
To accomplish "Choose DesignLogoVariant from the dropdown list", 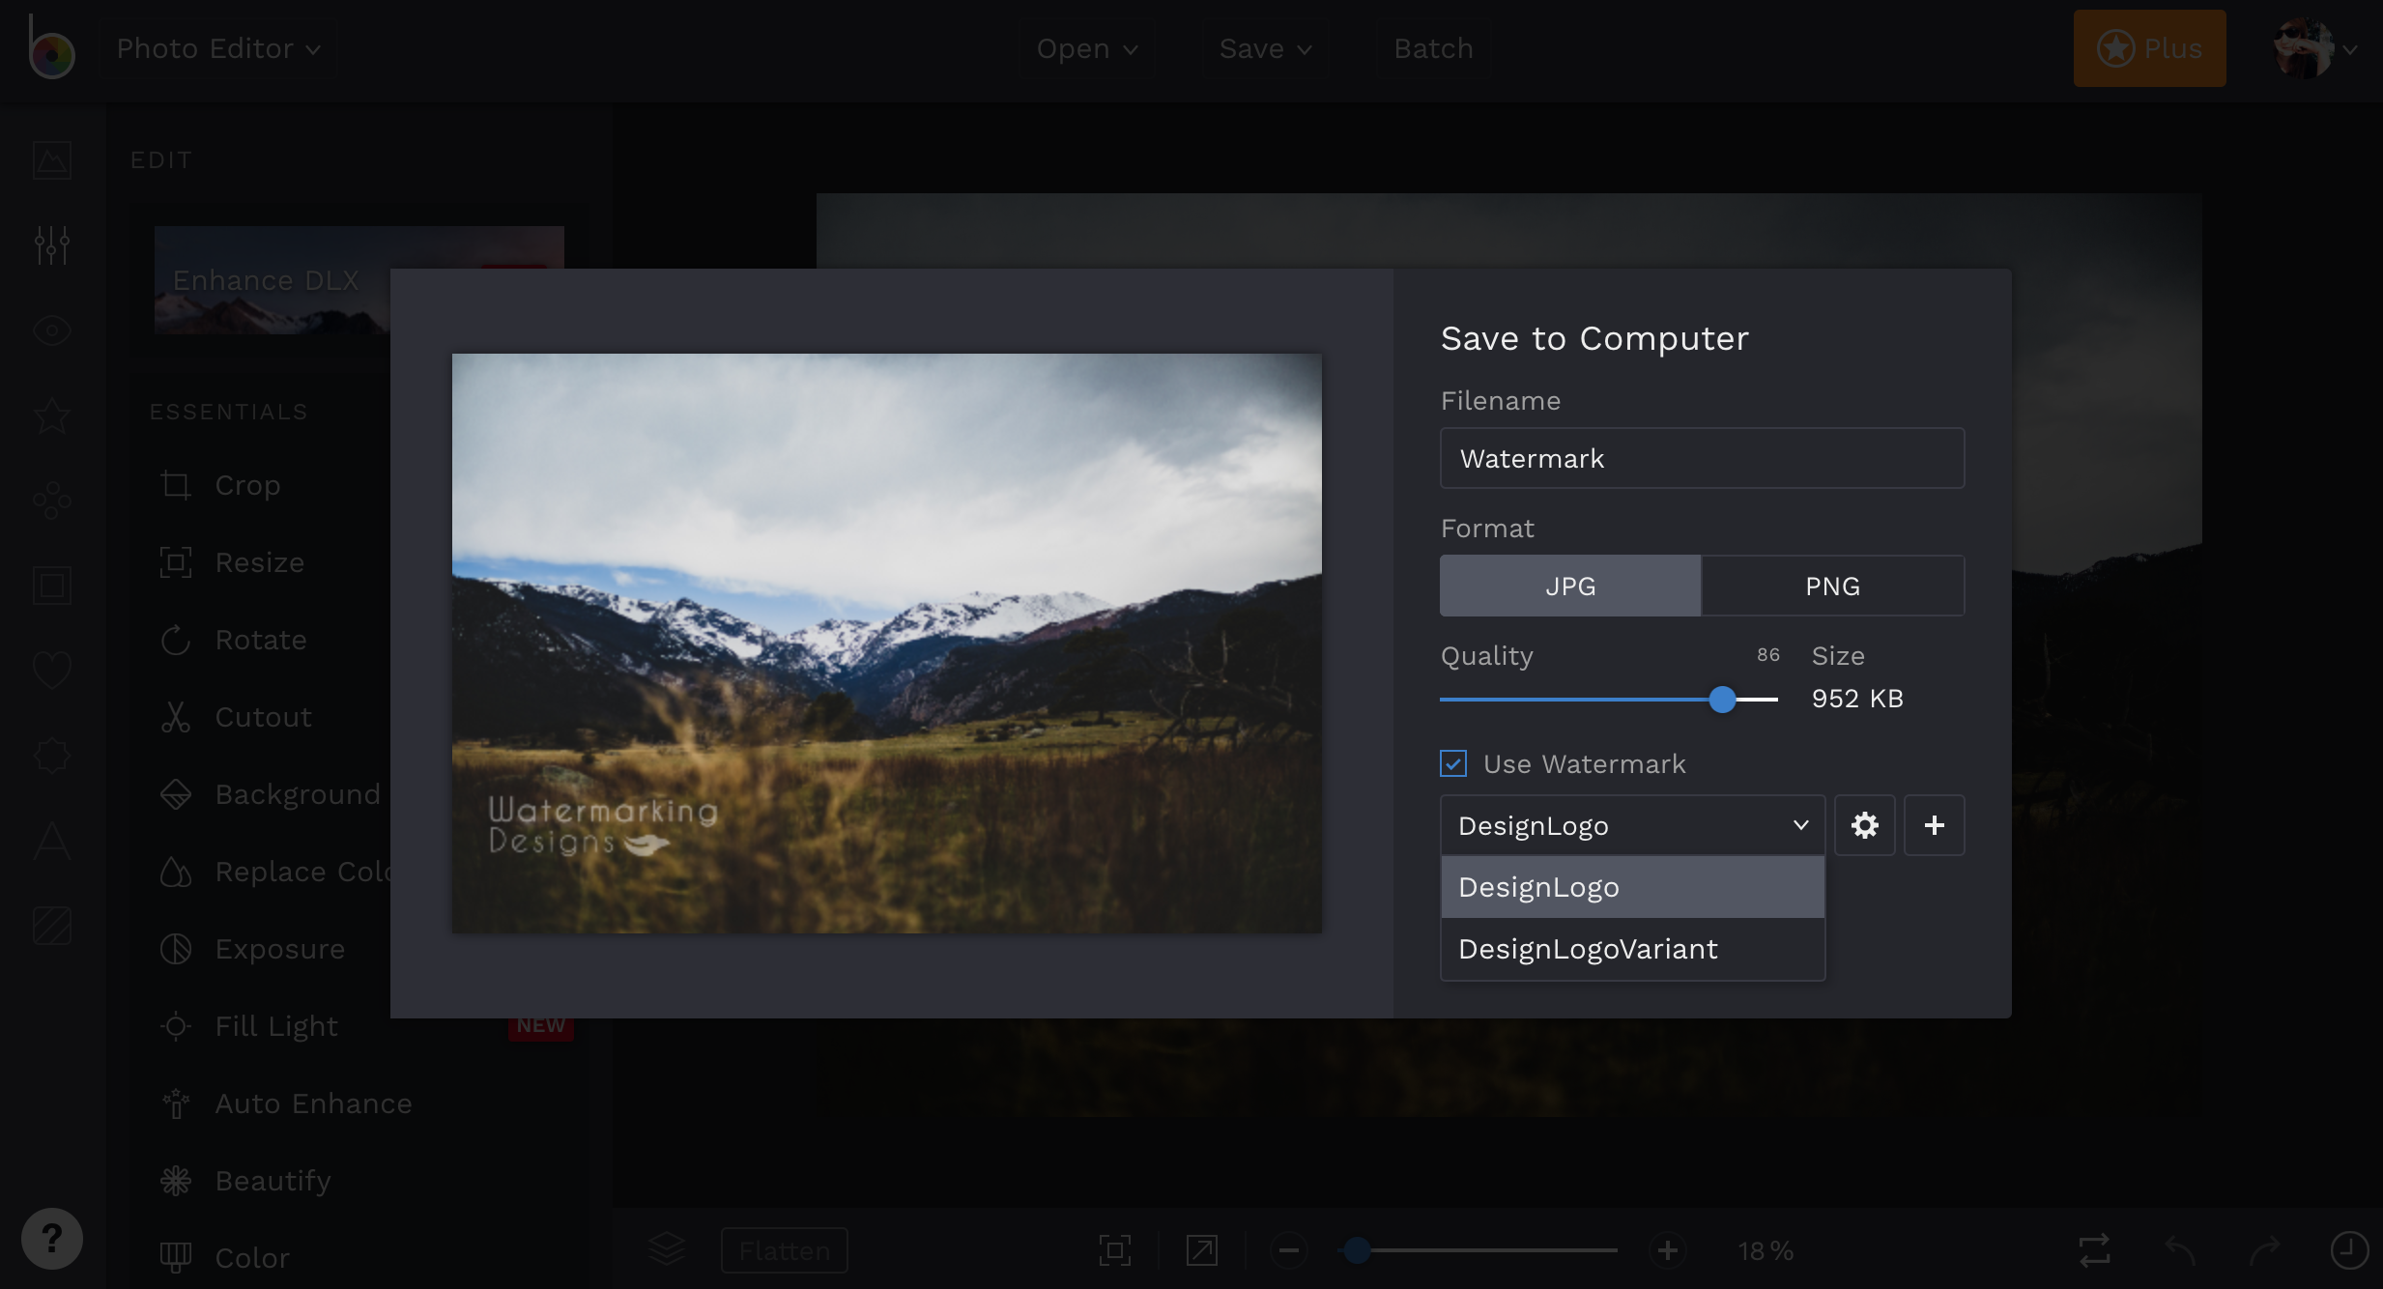I will pyautogui.click(x=1632, y=949).
